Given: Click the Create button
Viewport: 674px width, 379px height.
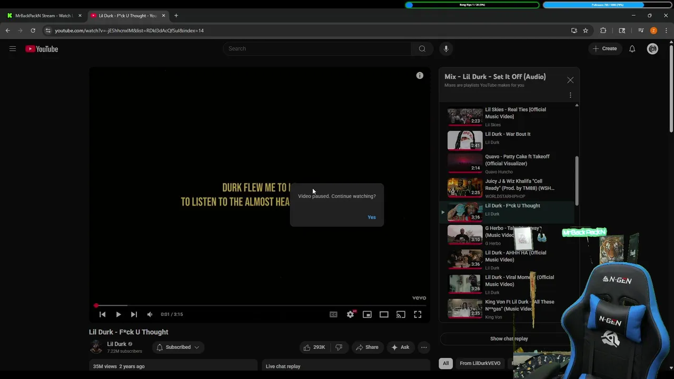Looking at the screenshot, I should point(604,49).
